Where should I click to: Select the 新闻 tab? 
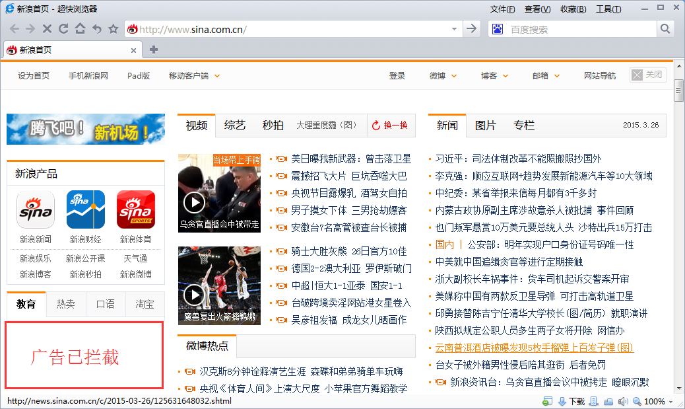447,126
